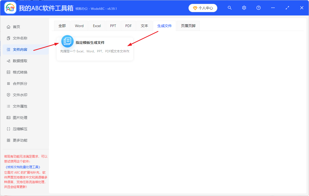Open settings with the gear icon
Screen dimensions: 309x196
coord(244,8)
